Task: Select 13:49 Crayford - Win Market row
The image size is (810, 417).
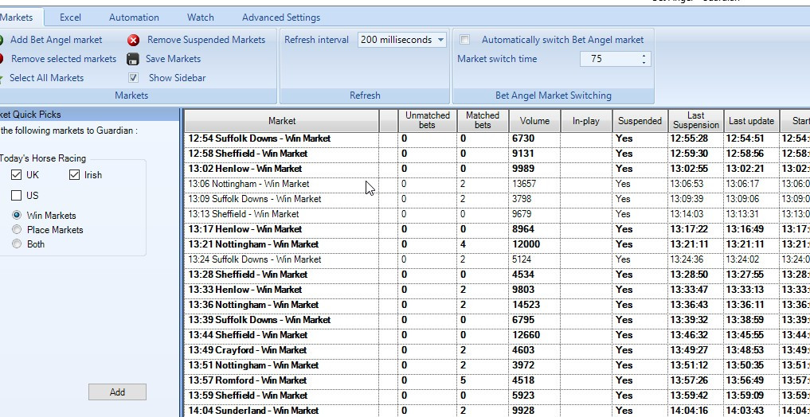Action: point(497,350)
